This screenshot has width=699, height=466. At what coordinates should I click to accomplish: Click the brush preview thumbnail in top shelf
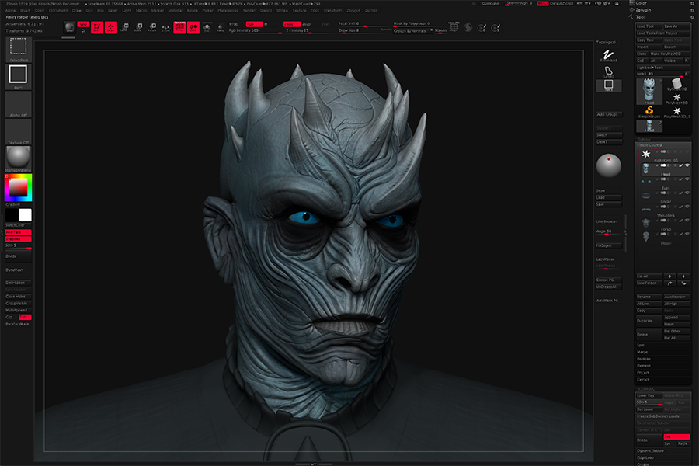[x=69, y=27]
